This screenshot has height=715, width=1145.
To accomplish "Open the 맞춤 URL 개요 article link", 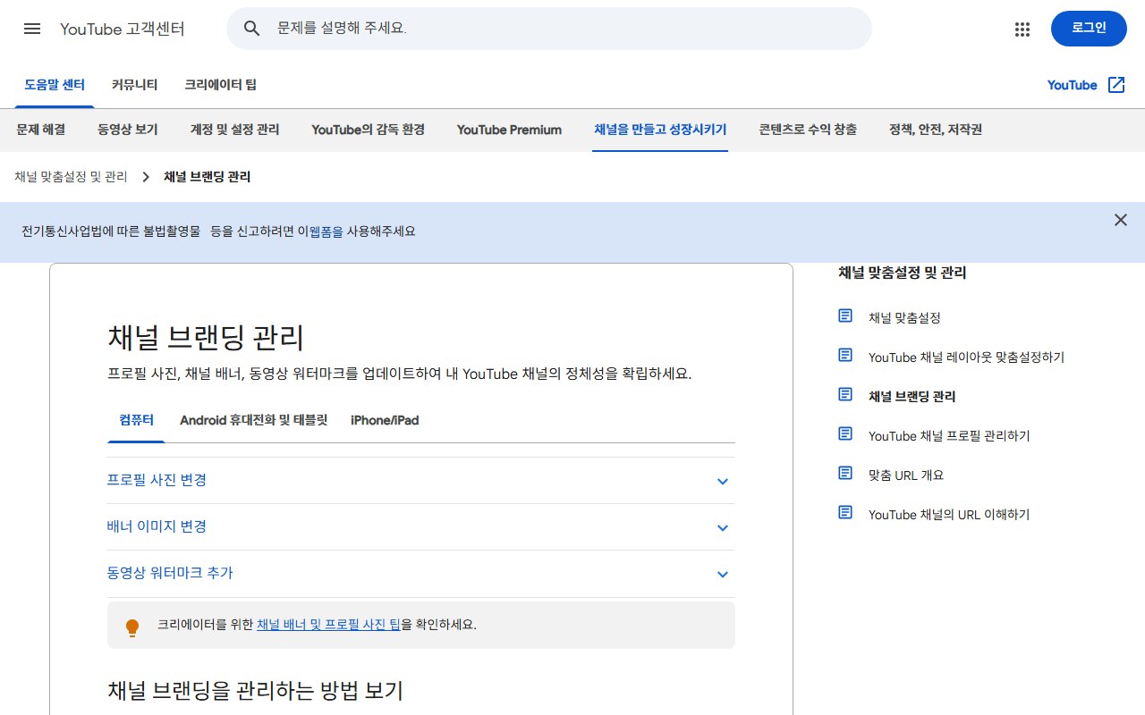I will pos(906,475).
